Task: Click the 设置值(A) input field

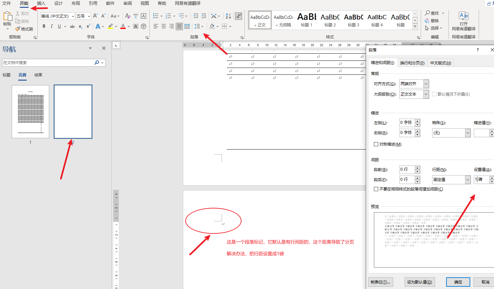Action: (482, 179)
